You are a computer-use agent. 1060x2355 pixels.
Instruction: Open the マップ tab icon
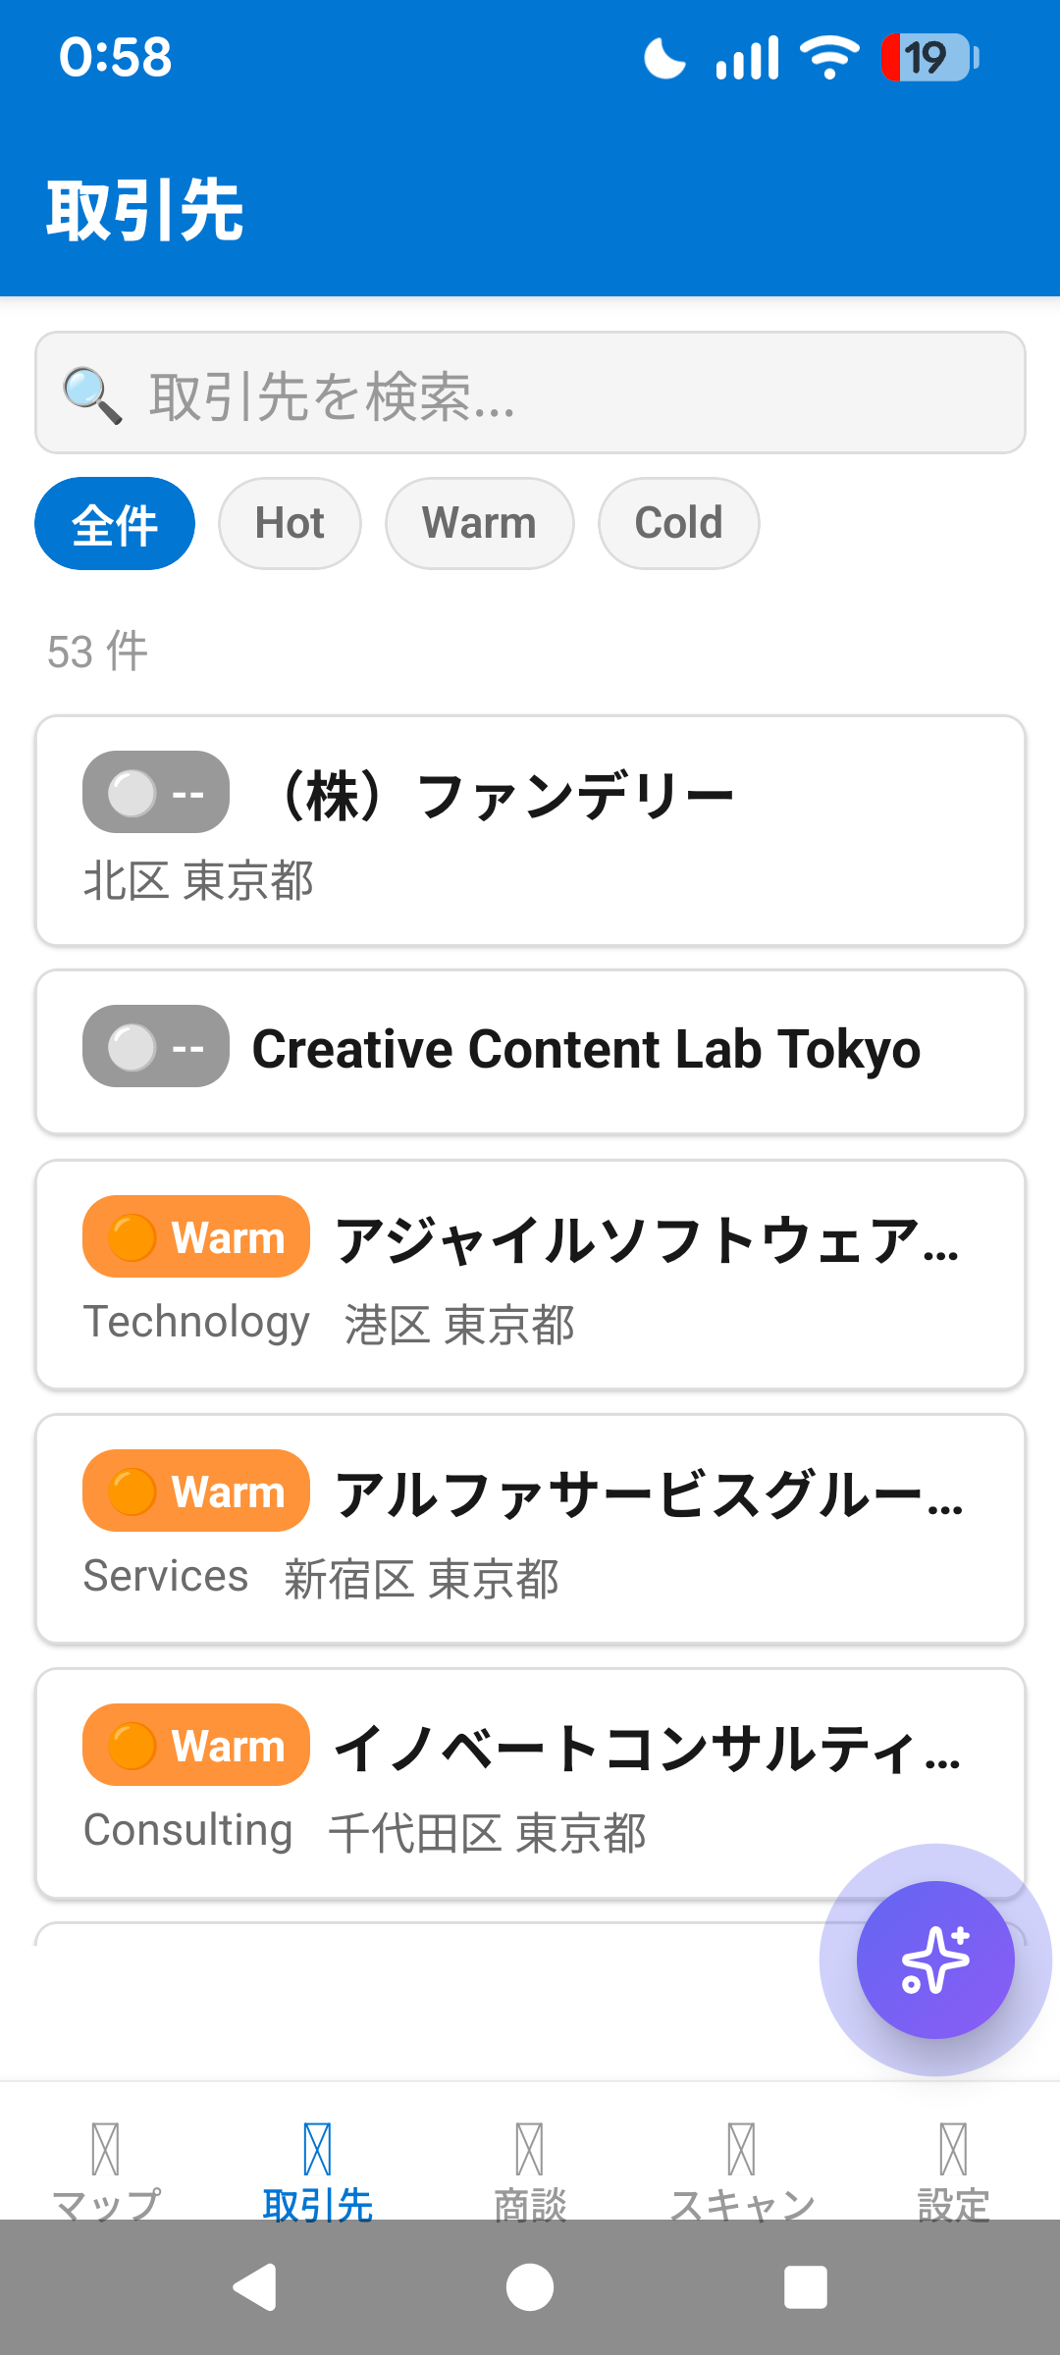106,2149
